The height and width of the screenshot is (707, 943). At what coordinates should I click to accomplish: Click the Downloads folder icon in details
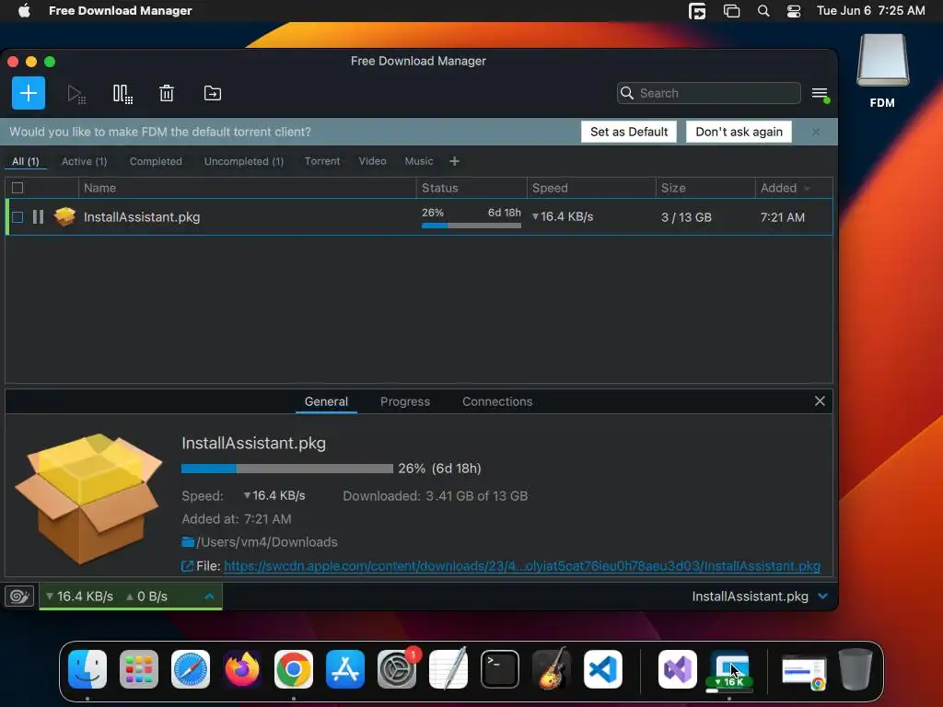[188, 541]
